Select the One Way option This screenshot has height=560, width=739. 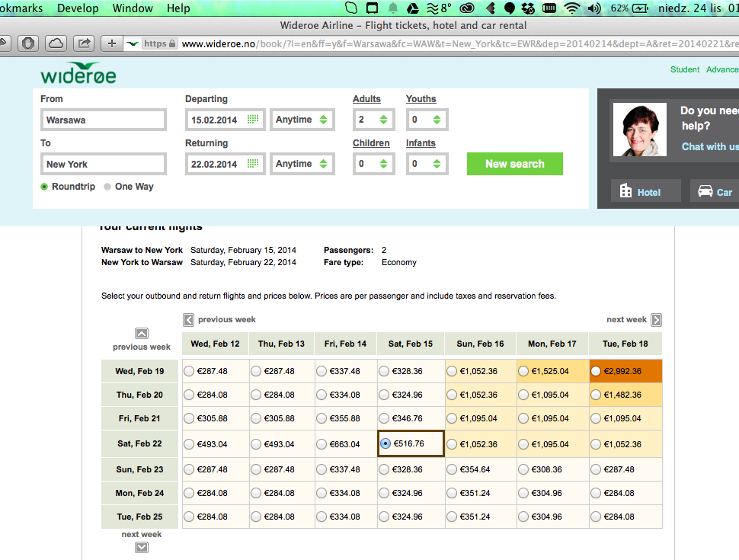pos(107,187)
